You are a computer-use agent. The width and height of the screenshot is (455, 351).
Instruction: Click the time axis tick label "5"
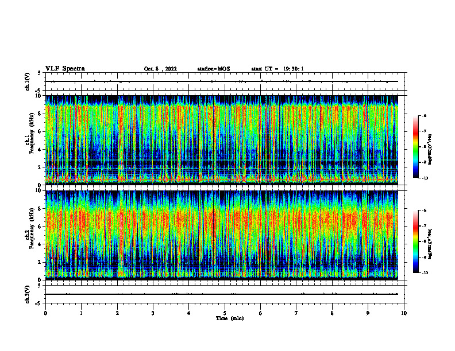(225, 313)
